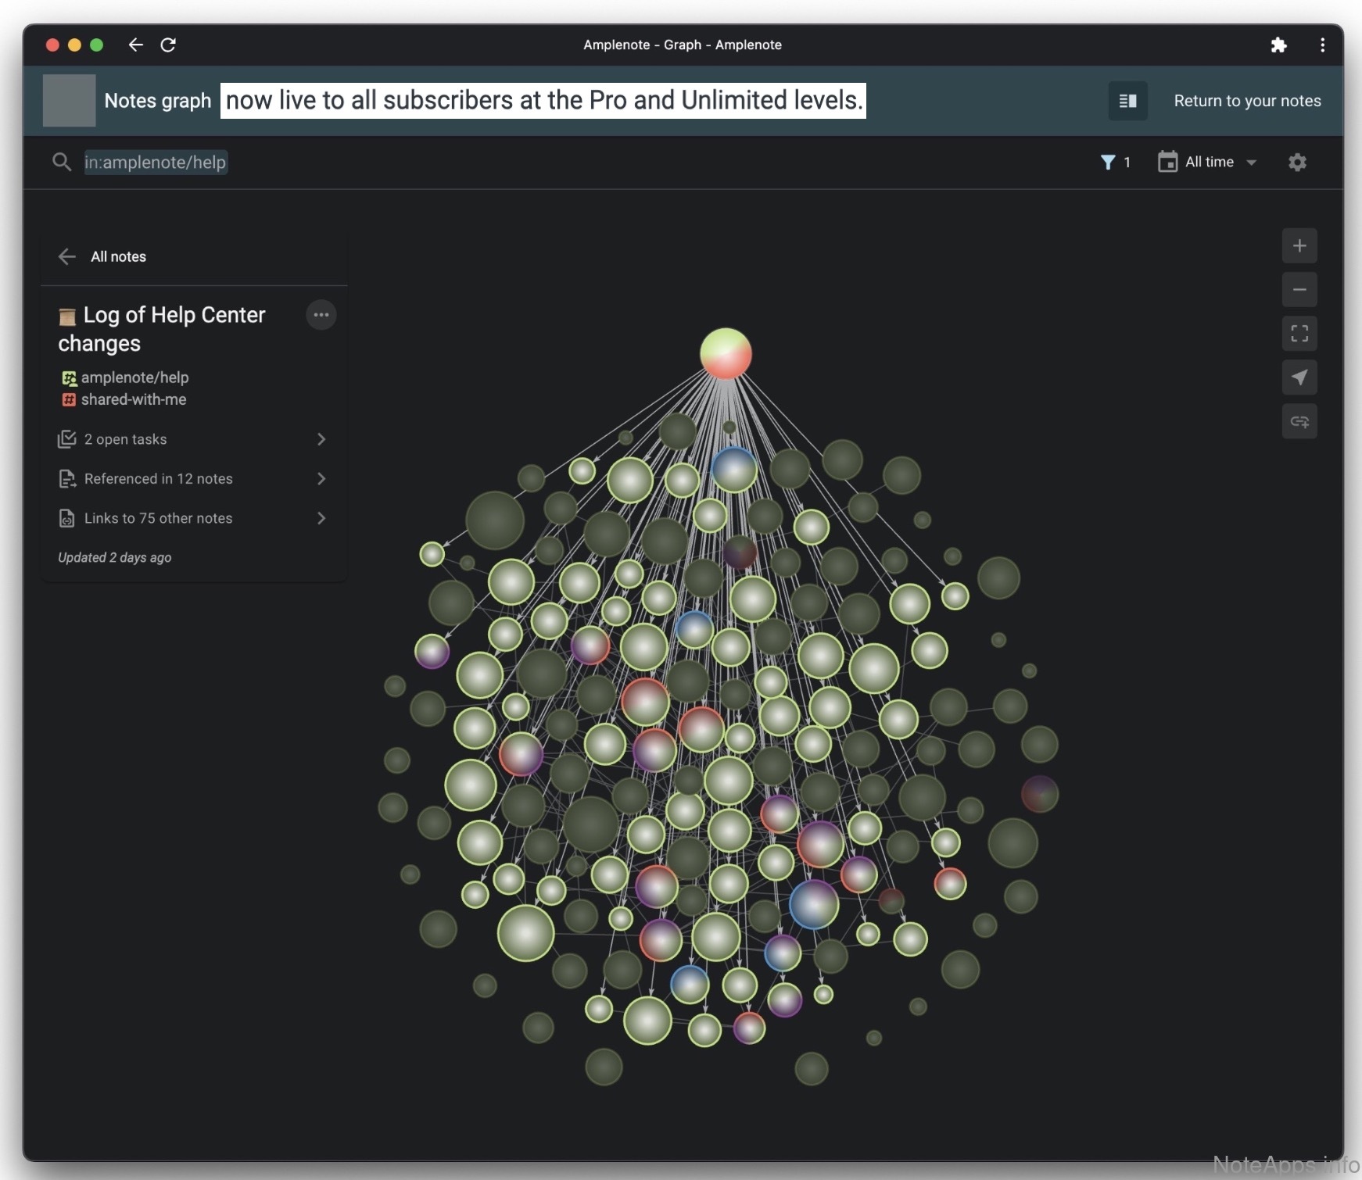Expand Referenced in 12 notes
Image resolution: width=1362 pixels, height=1180 pixels.
(192, 478)
